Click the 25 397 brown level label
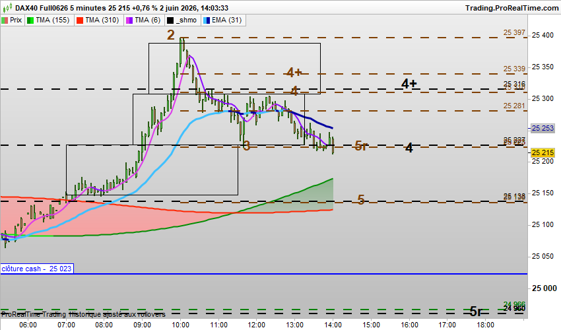561x330 pixels. coord(514,32)
